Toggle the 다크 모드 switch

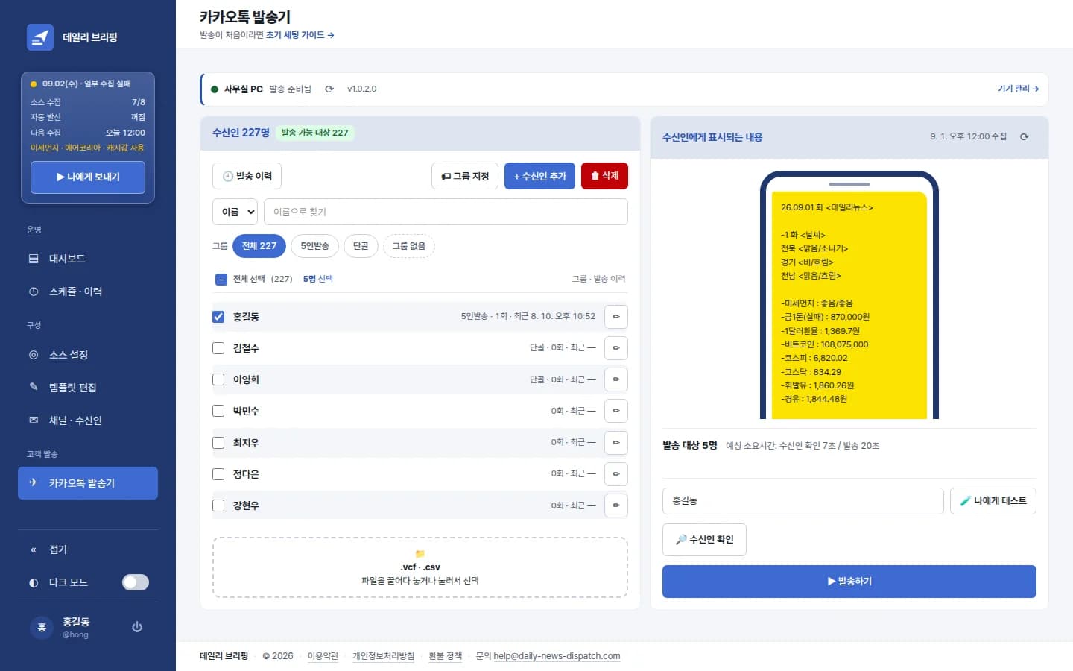tap(136, 582)
